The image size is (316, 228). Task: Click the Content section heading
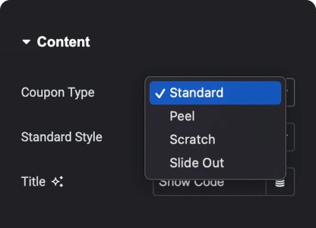coord(63,42)
